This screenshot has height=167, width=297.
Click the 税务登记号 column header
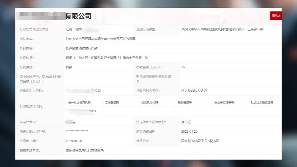pyautogui.click(x=185, y=103)
